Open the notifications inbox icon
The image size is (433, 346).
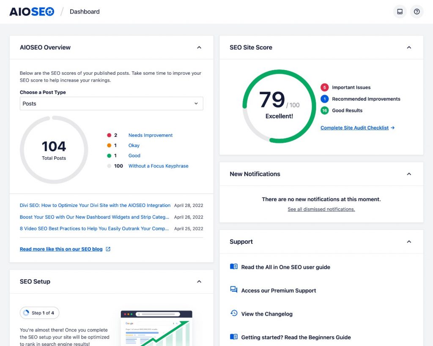coord(400,11)
